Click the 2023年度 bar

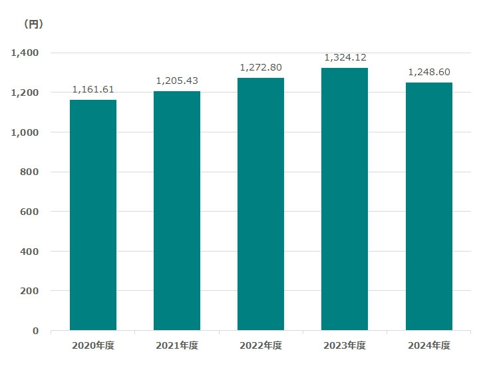coord(345,199)
